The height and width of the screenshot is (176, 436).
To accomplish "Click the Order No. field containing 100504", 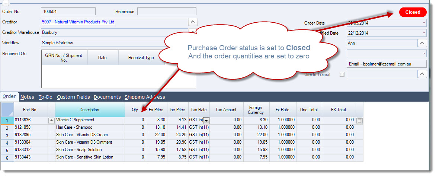I will (68, 12).
